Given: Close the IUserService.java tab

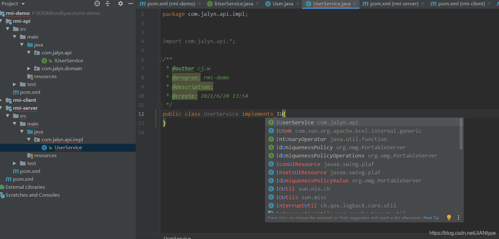Looking at the screenshot, I should pos(257,4).
